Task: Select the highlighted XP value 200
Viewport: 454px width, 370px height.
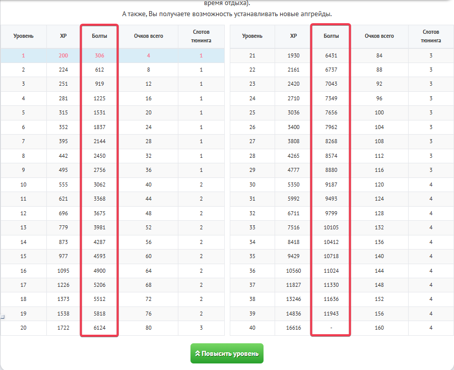Action: point(63,55)
